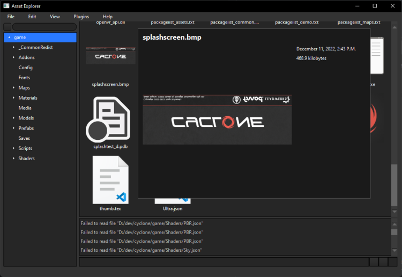Screen dimensions: 402x277
Task: Expand the Addons folder
Action: pos(13,57)
